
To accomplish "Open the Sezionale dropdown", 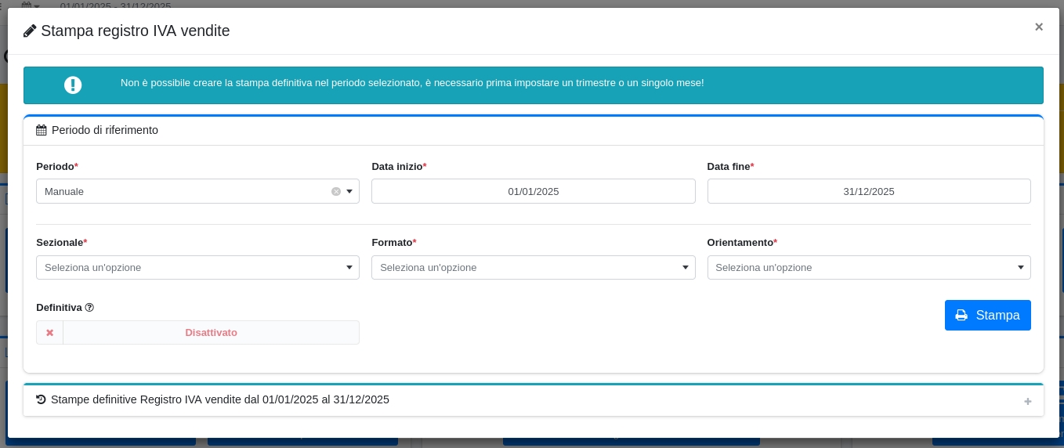I will click(x=197, y=268).
